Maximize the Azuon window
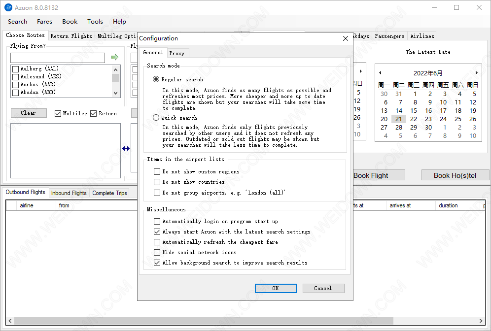Image resolution: width=491 pixels, height=331 pixels. pyautogui.click(x=456, y=7)
